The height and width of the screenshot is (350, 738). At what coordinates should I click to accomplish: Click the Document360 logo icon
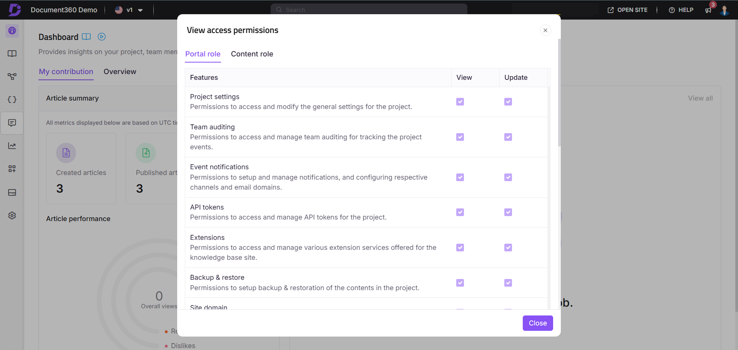15,10
